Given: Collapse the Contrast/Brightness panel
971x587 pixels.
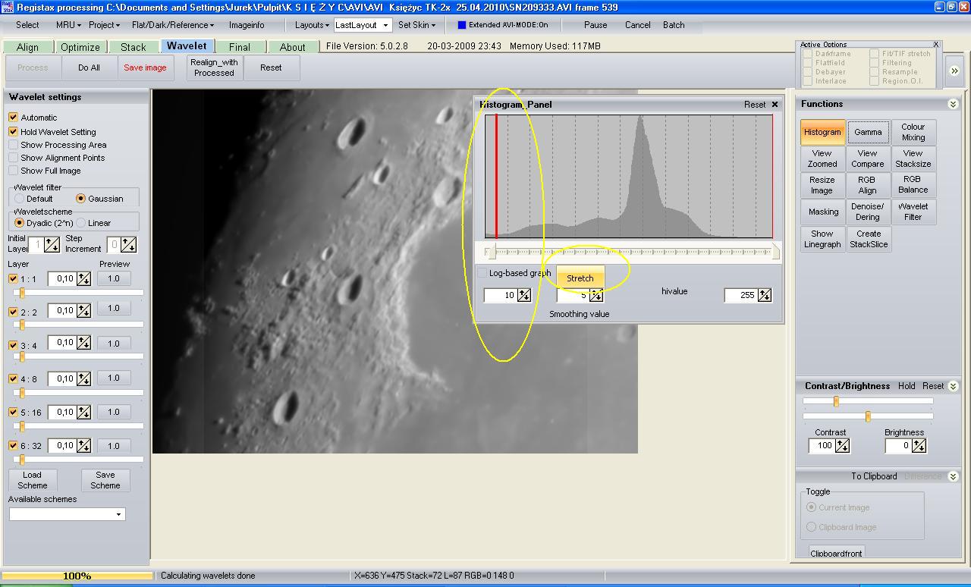Looking at the screenshot, I should (953, 386).
